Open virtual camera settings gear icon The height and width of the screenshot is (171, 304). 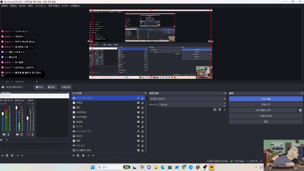[x=300, y=110]
